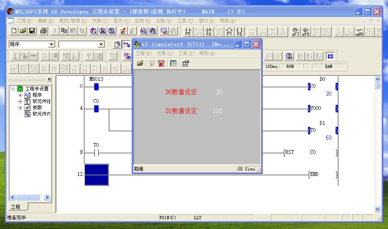Open the 程序 dropdown list
The height and width of the screenshot is (229, 388).
click(x=51, y=45)
